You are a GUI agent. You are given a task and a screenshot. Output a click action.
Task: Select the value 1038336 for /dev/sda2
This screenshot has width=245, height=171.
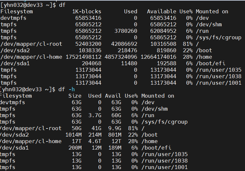(x=90, y=50)
